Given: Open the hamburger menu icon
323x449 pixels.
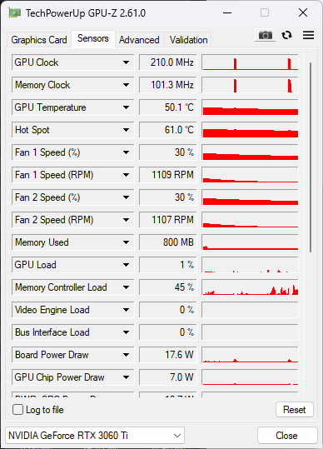Looking at the screenshot, I should pyautogui.click(x=308, y=35).
